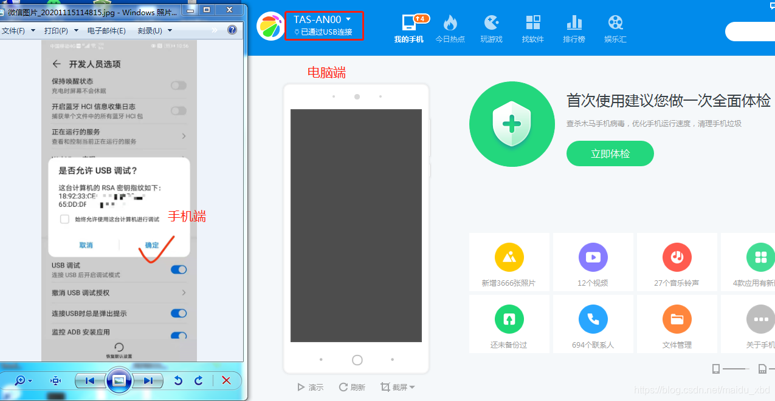
Task: Open the 694个联系人 contacts tile
Action: click(593, 325)
